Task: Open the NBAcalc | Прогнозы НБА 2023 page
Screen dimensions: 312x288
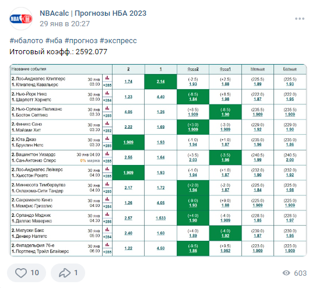Action: 93,13
